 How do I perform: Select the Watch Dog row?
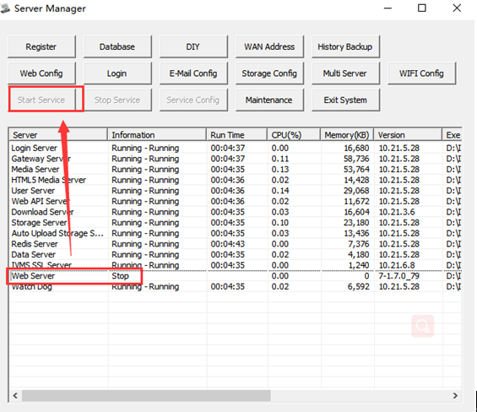coord(236,287)
